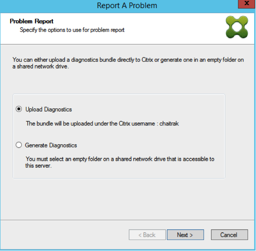The height and width of the screenshot is (251, 256).
Task: Click the empty folder requirement description
Action: (x=120, y=162)
